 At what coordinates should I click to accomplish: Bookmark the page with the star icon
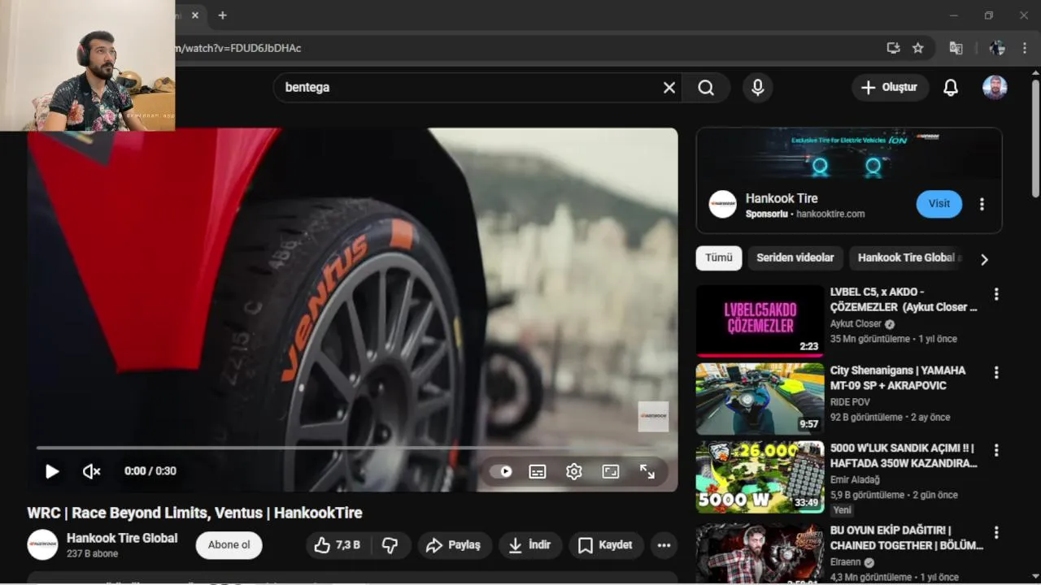pos(918,48)
